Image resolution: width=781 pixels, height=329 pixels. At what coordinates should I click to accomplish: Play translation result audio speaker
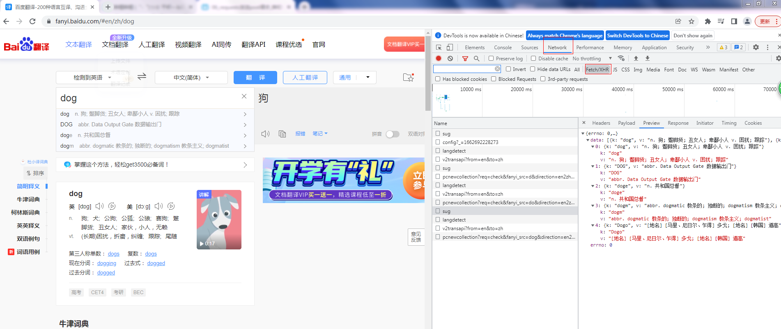tap(266, 134)
